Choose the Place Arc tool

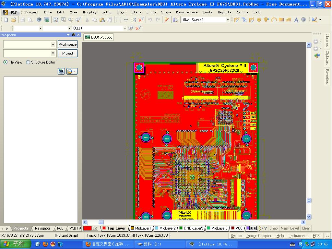274,20
